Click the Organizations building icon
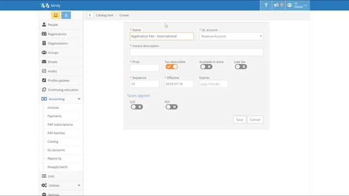This screenshot has width=349, height=196. coord(44,43)
